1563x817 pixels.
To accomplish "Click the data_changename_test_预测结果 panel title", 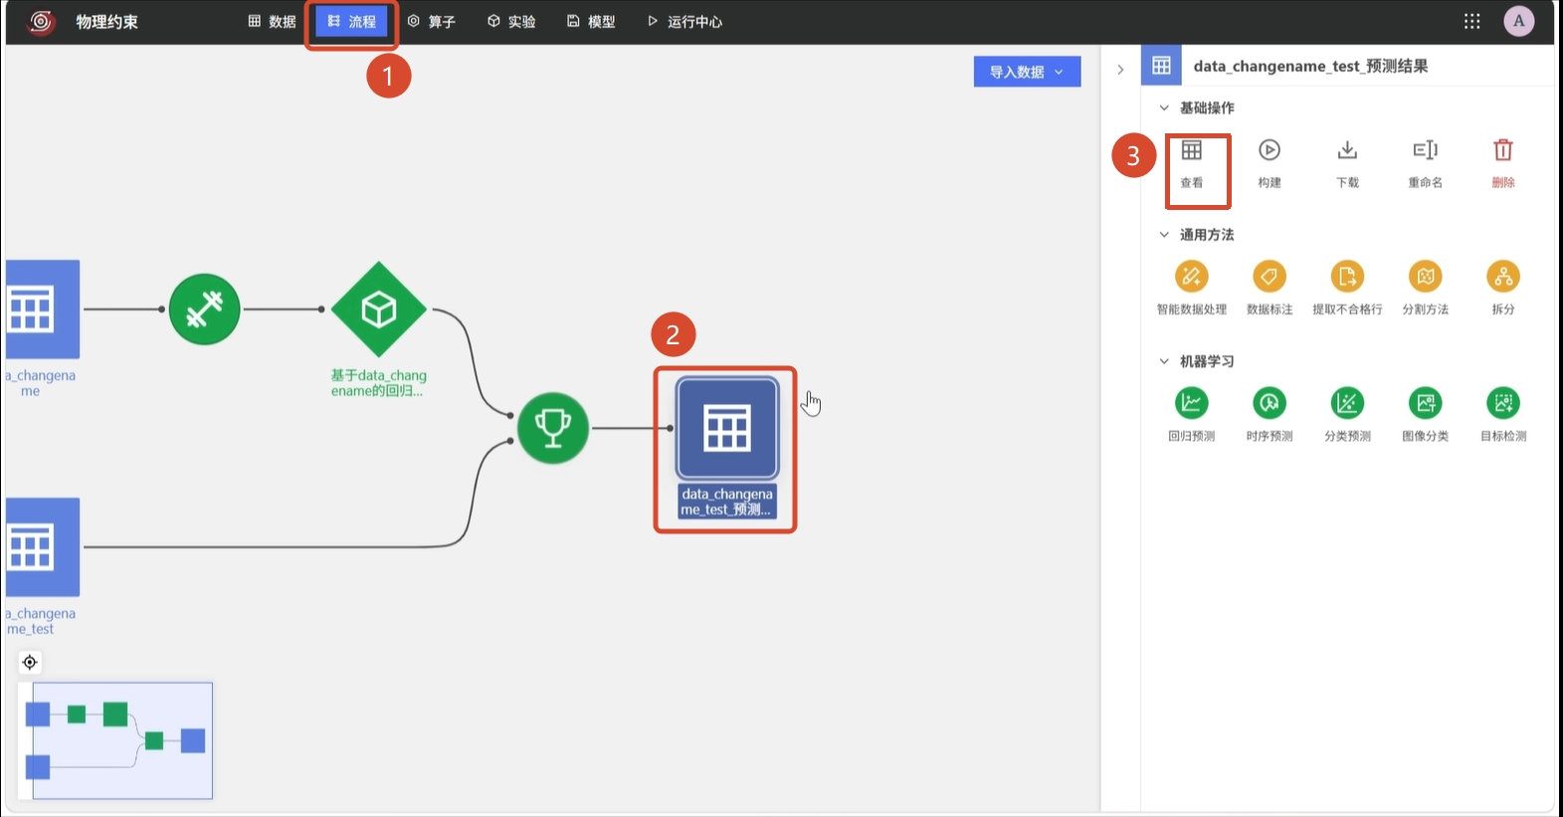I will [1310, 66].
